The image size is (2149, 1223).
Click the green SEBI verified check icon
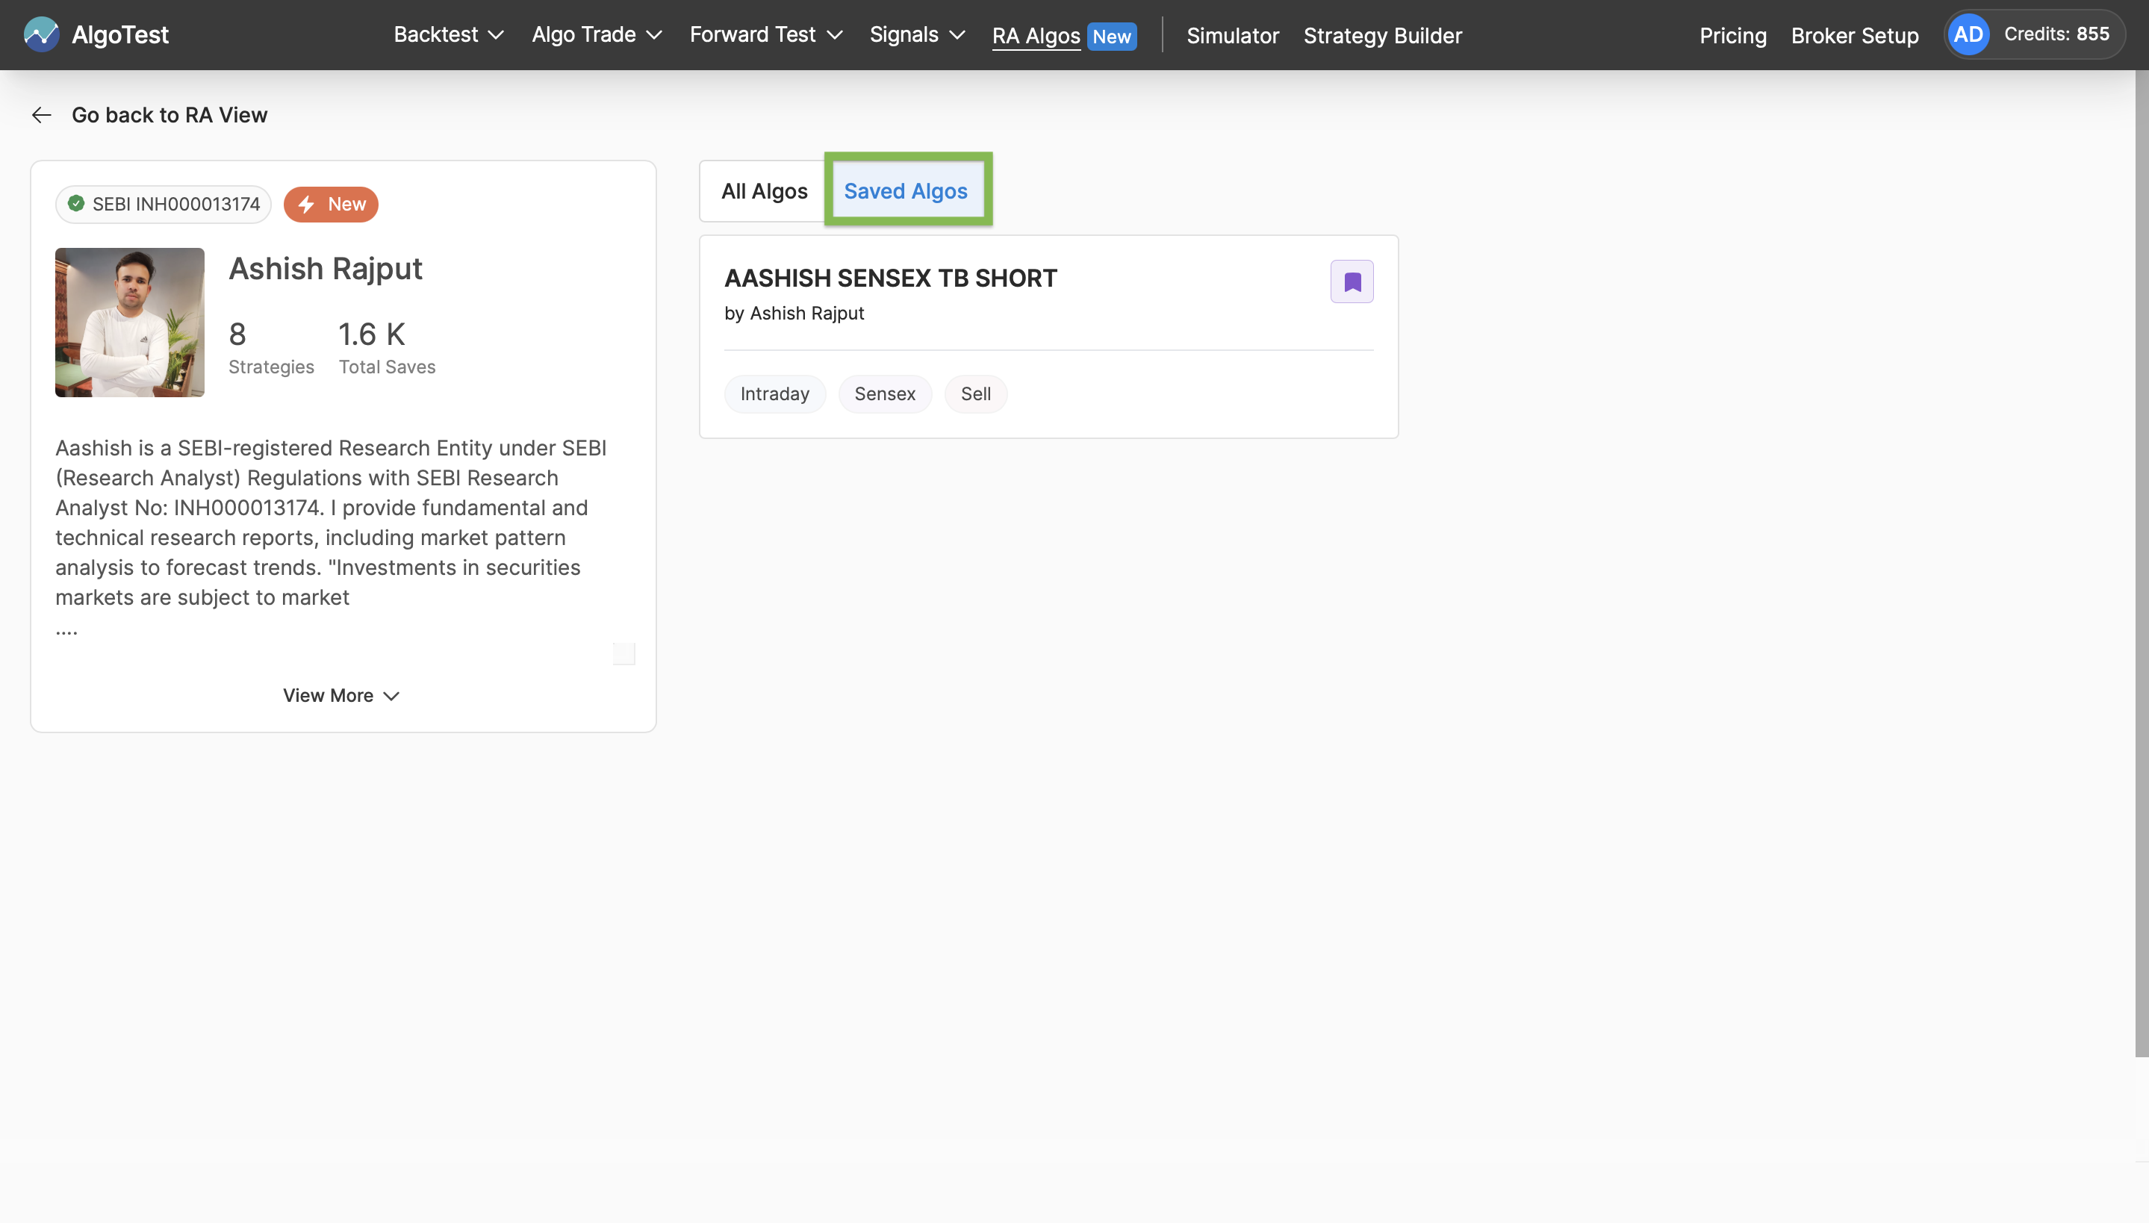pyautogui.click(x=75, y=203)
